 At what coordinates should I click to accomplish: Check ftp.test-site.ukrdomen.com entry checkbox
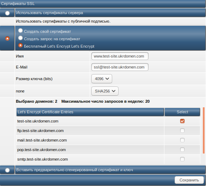point(182,131)
